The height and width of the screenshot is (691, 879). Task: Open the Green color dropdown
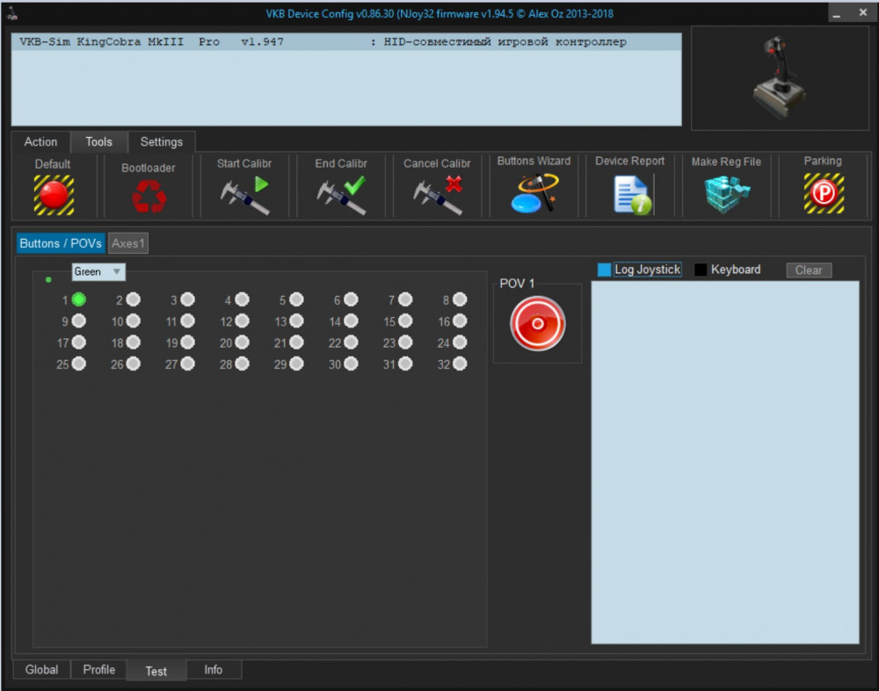(98, 271)
